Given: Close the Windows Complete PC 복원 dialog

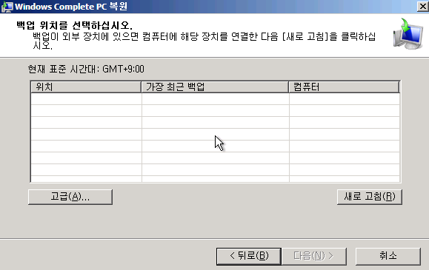Looking at the screenshot, I should tap(423, 6).
